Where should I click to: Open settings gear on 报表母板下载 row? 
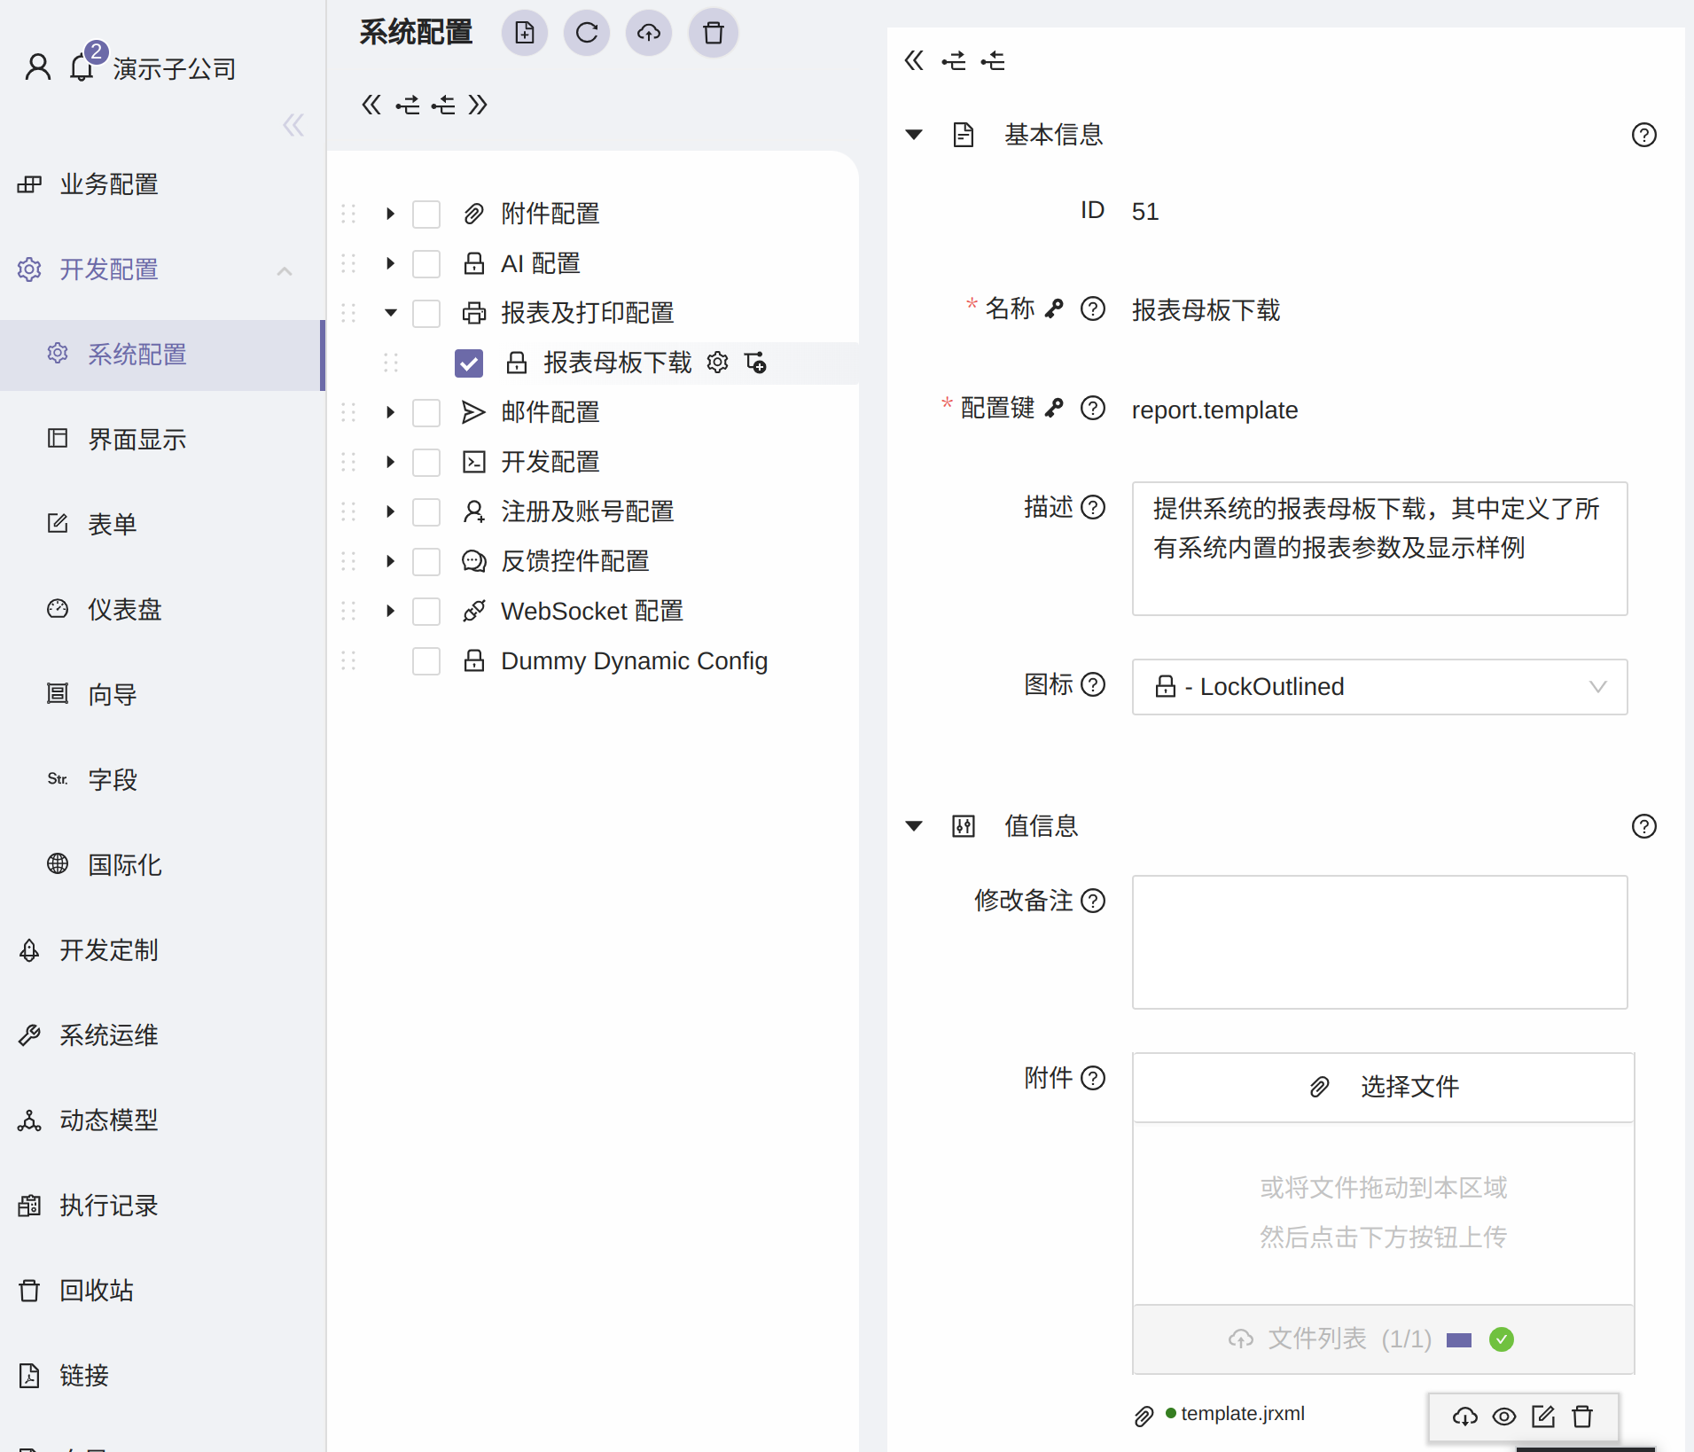(x=718, y=363)
